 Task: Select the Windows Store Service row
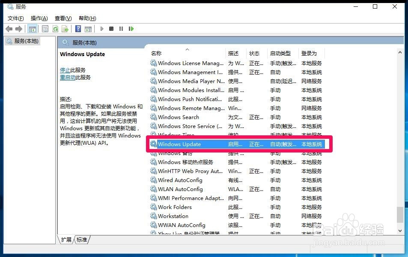click(237, 126)
